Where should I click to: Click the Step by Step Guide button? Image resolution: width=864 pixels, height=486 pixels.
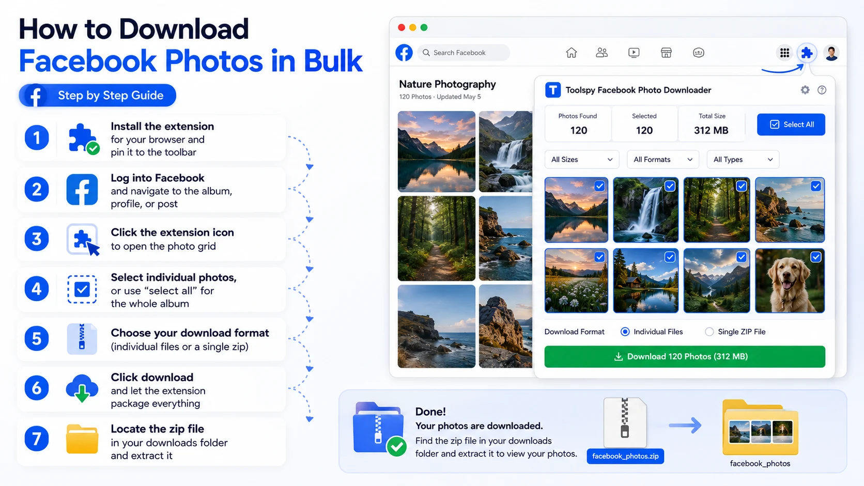[x=98, y=96]
